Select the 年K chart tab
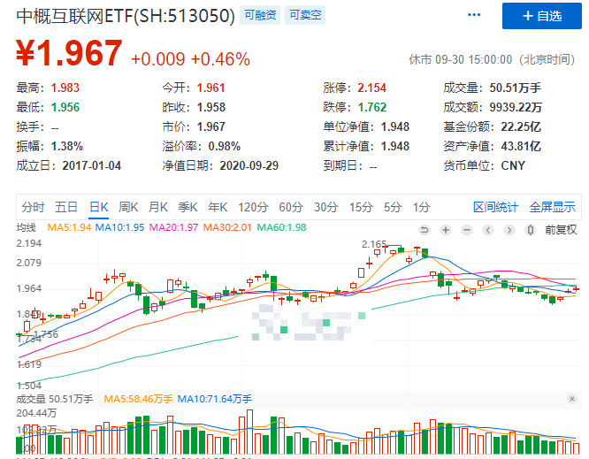This screenshot has width=589, height=459. [x=218, y=207]
